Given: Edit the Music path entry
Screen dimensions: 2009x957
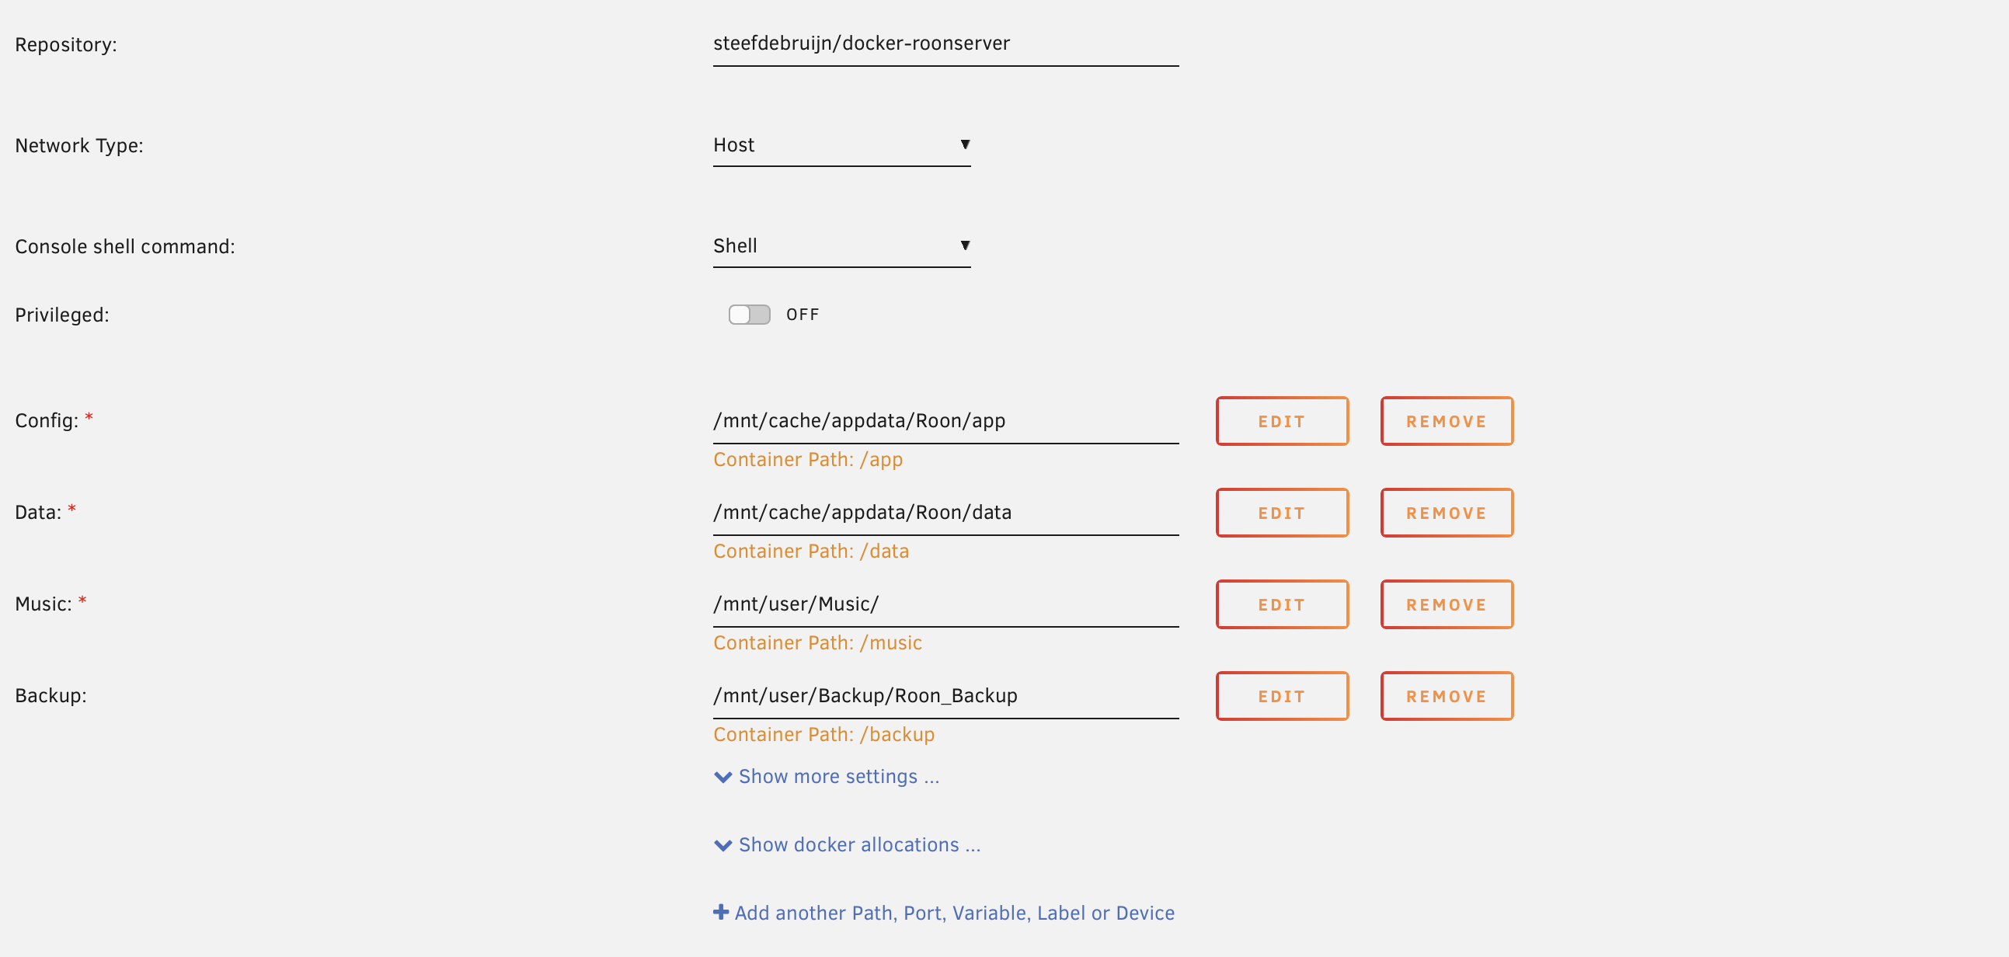Looking at the screenshot, I should pos(1281,604).
